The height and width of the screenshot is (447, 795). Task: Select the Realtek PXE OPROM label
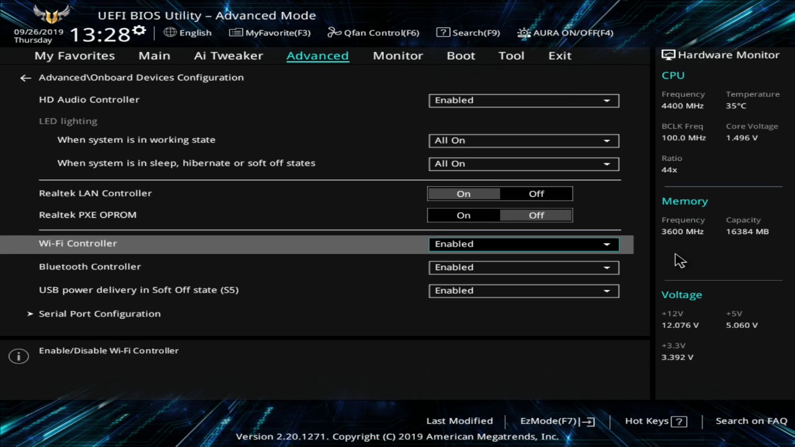pyautogui.click(x=88, y=215)
